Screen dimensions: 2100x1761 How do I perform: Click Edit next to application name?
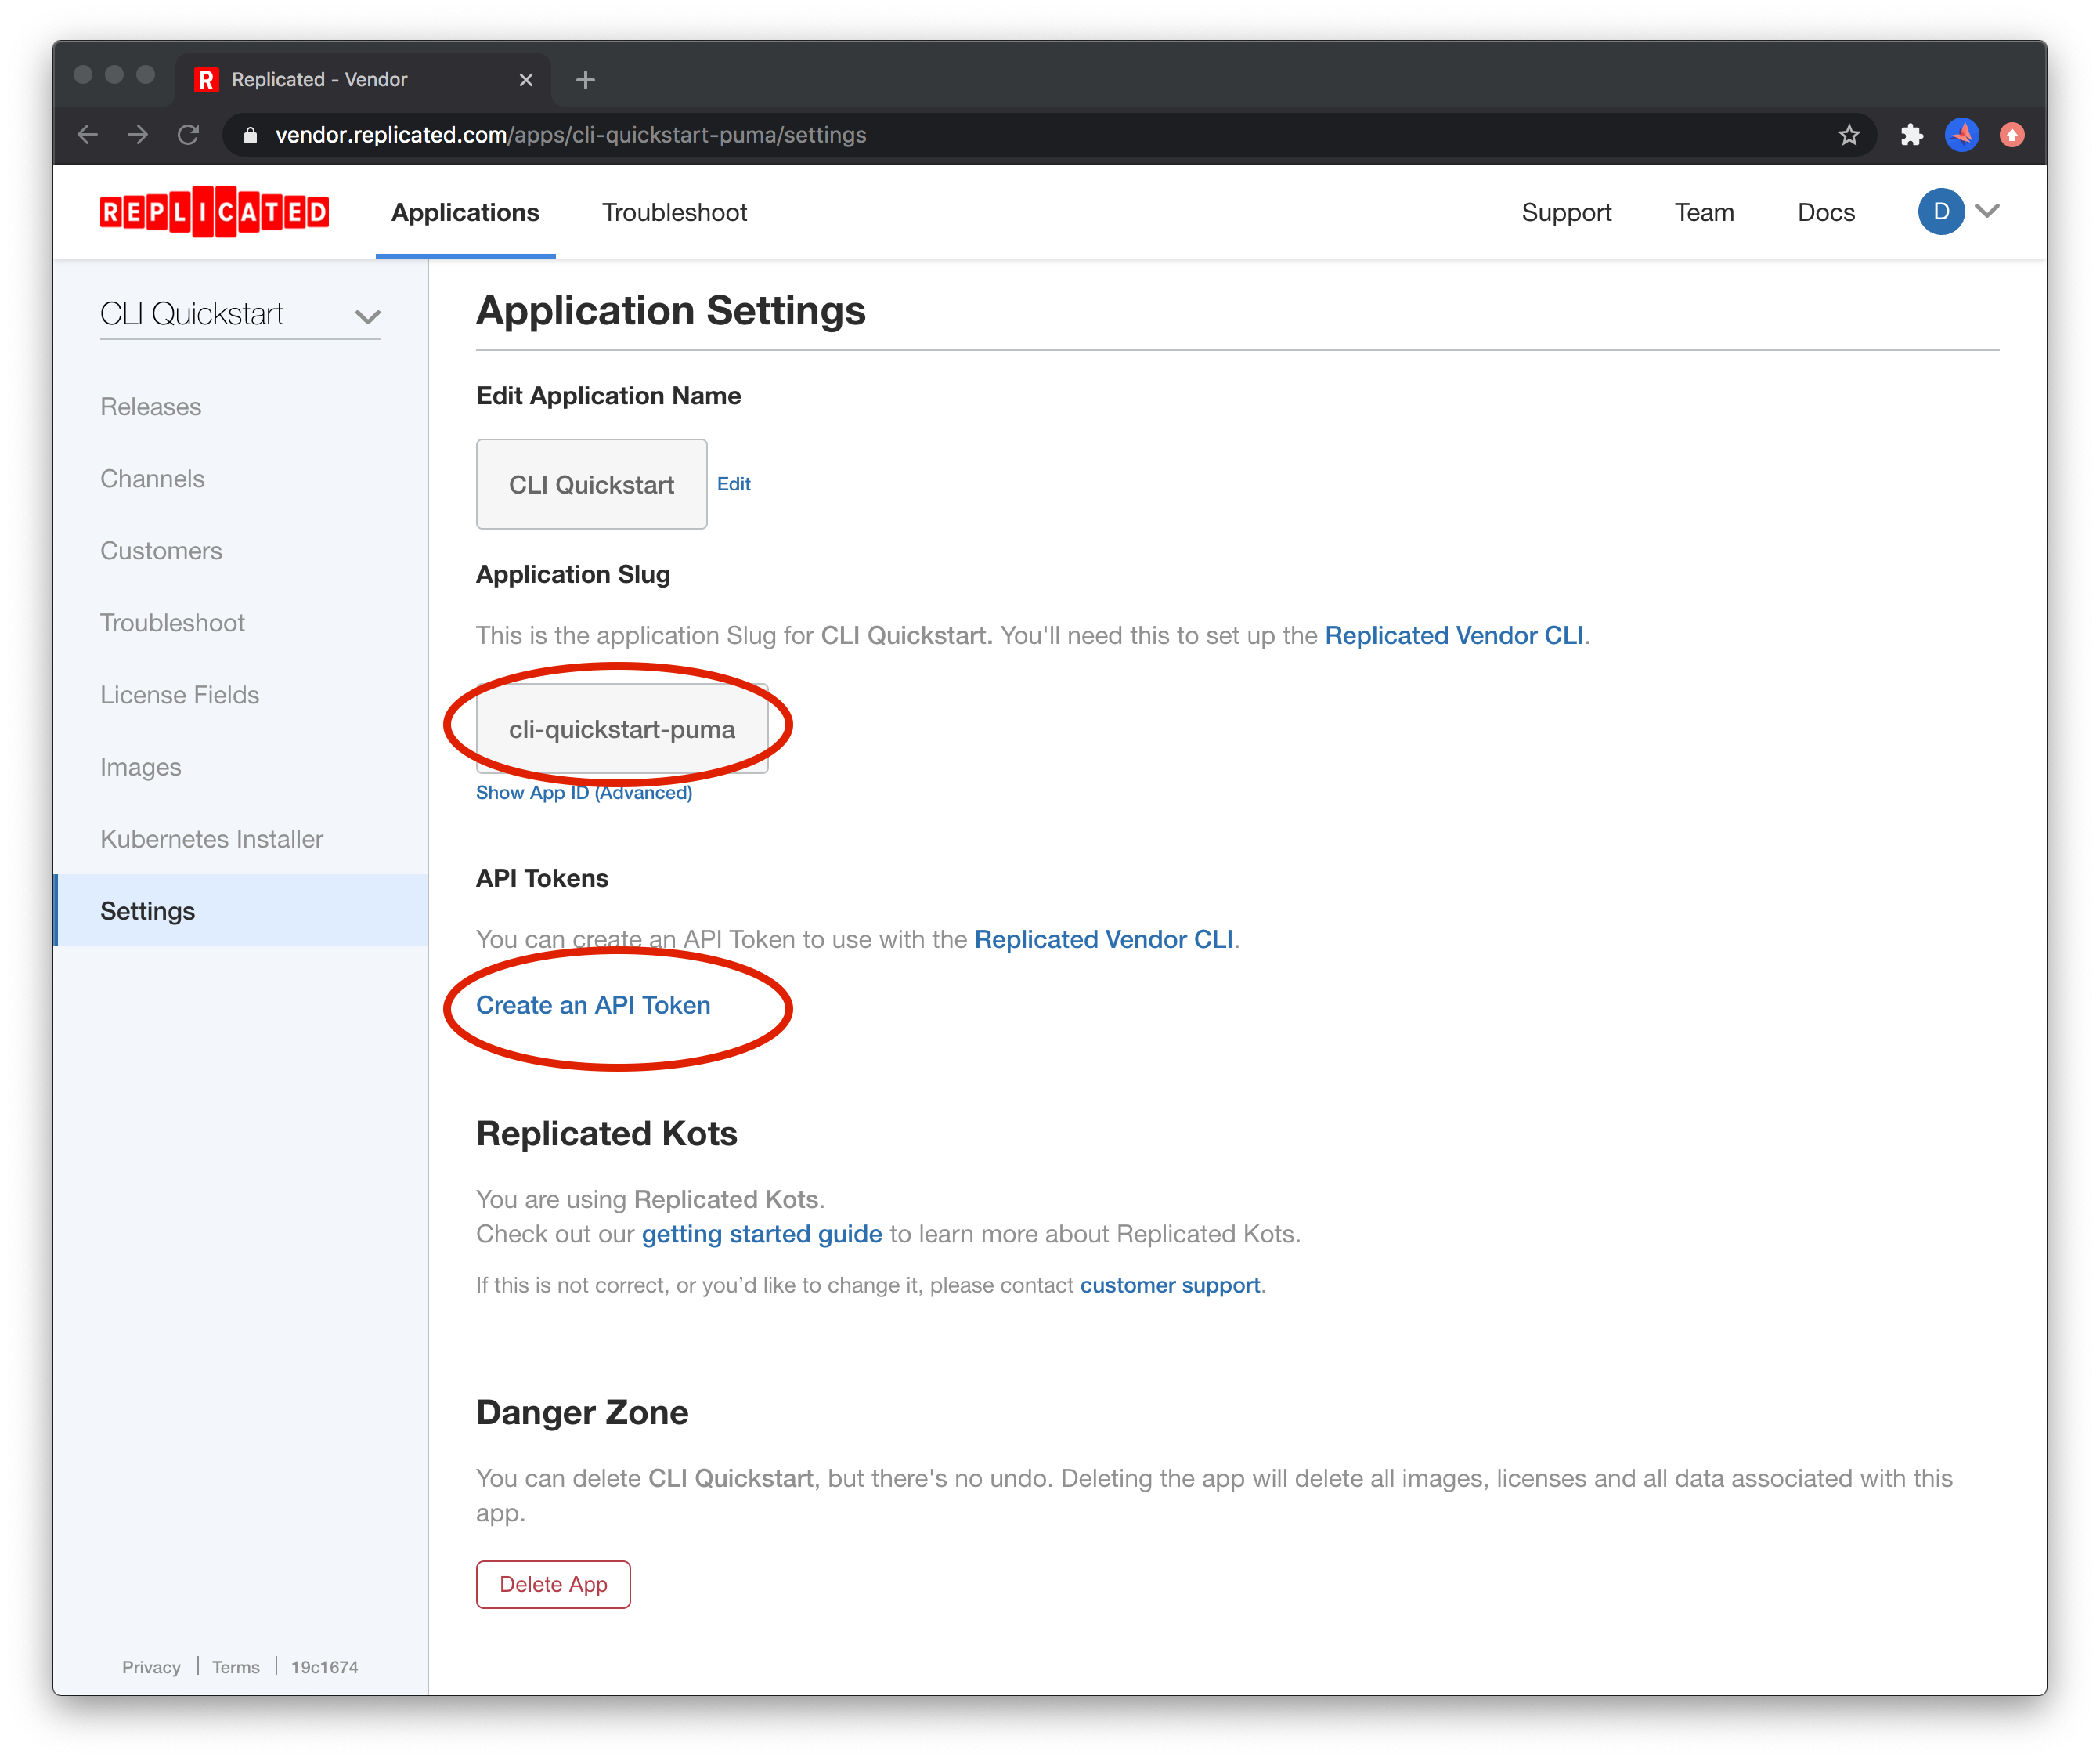tap(733, 484)
